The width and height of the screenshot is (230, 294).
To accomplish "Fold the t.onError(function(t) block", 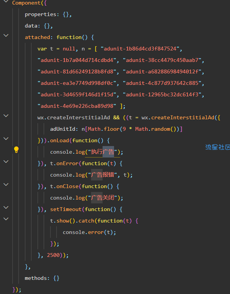I will [6, 161].
